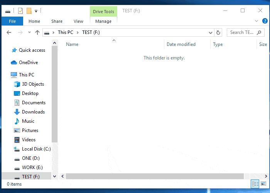Sort by the Date modified column header
This screenshot has height=193, width=270.
pyautogui.click(x=181, y=44)
